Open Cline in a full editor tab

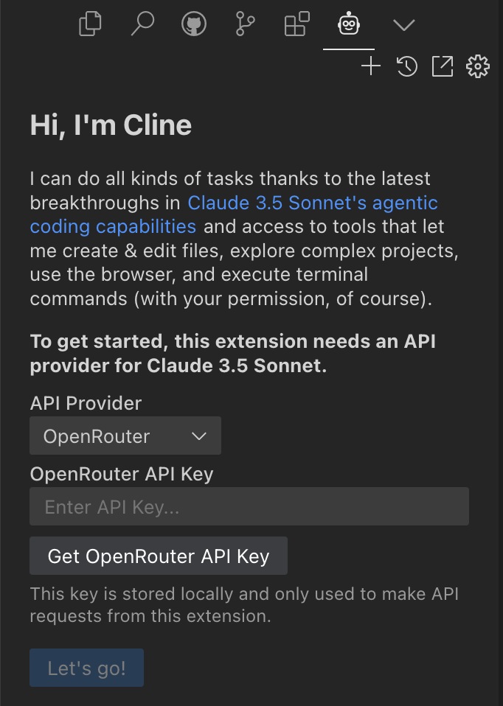[x=442, y=66]
